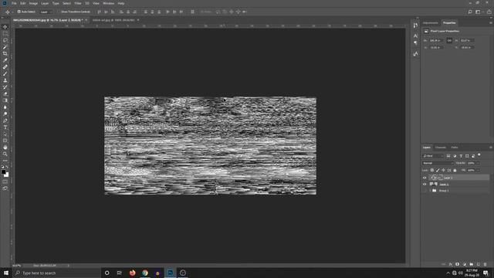Open the History panel icon in collapsed dock
494x278 pixels.
(x=415, y=25)
